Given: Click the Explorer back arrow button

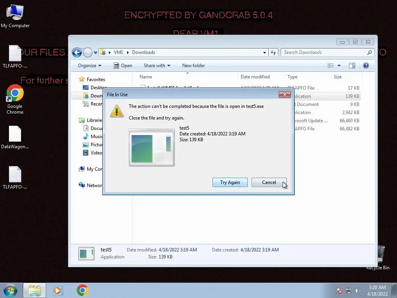Looking at the screenshot, I should 77,52.
